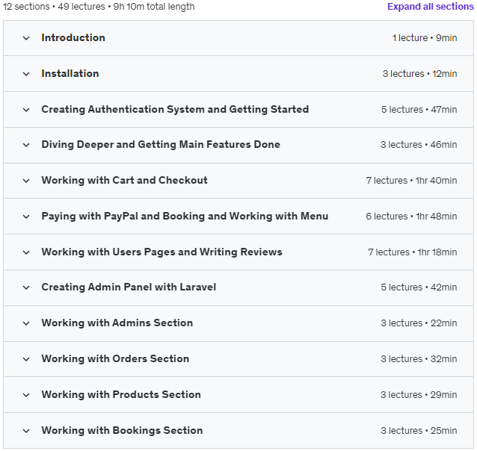
Task: Toggle chevron for Working with Cart and Checkout
Action: tap(26, 181)
